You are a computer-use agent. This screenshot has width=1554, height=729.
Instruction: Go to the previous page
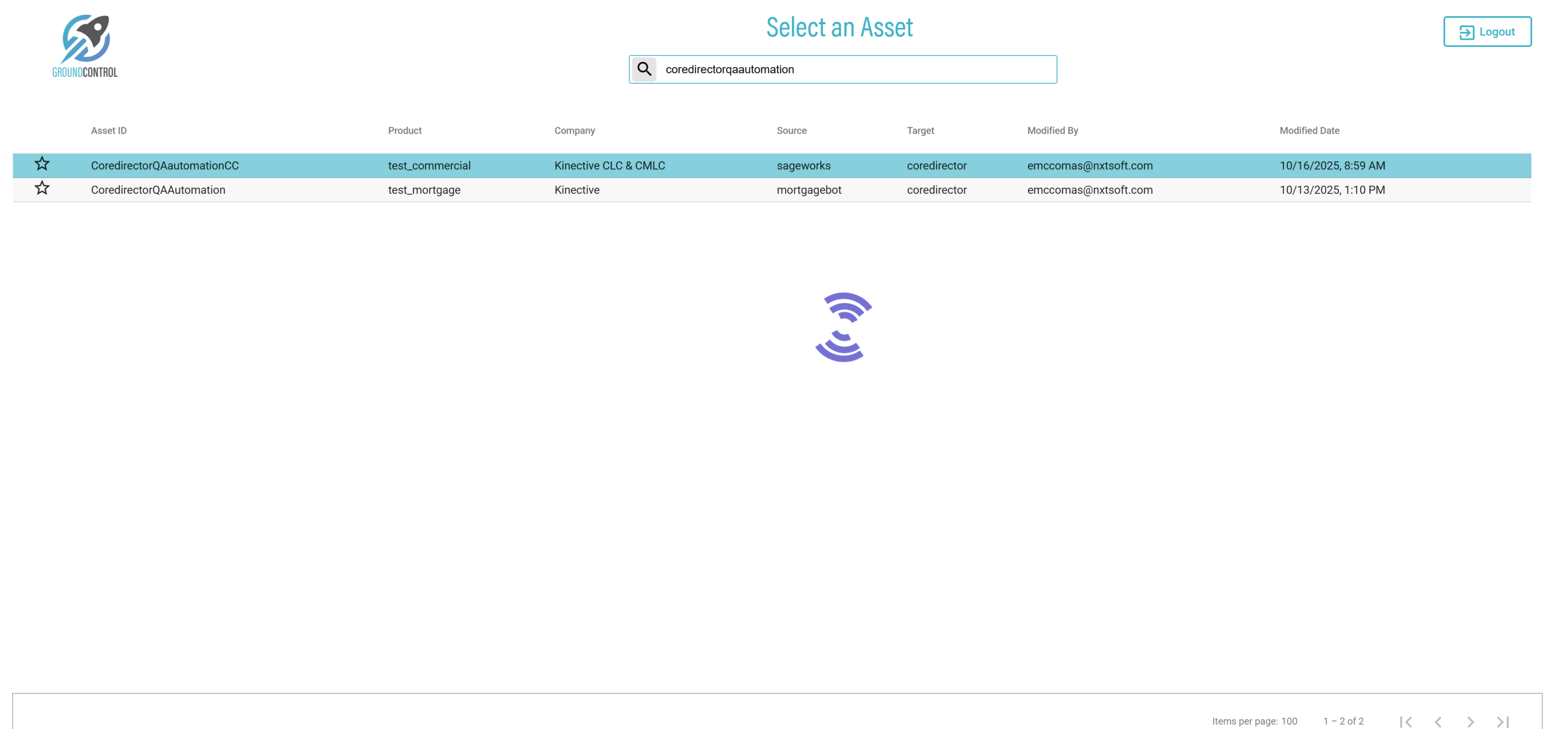coord(1438,721)
